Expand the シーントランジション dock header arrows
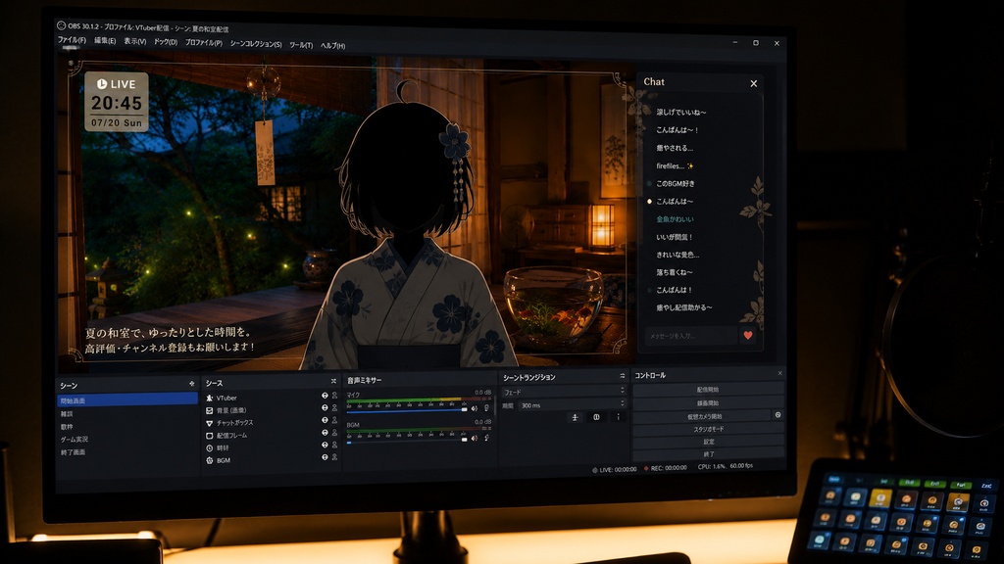Viewport: 1004px width, 564px height. tap(622, 376)
